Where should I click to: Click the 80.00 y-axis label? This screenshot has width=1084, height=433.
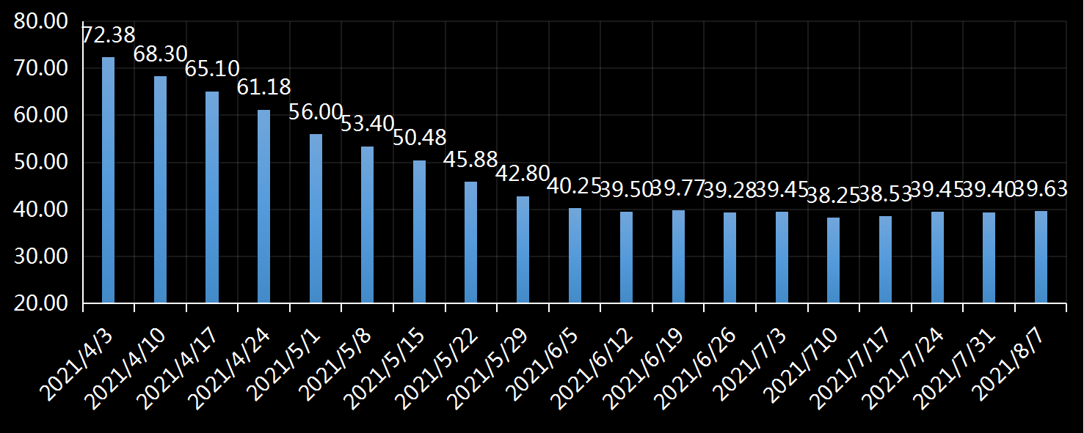[40, 21]
